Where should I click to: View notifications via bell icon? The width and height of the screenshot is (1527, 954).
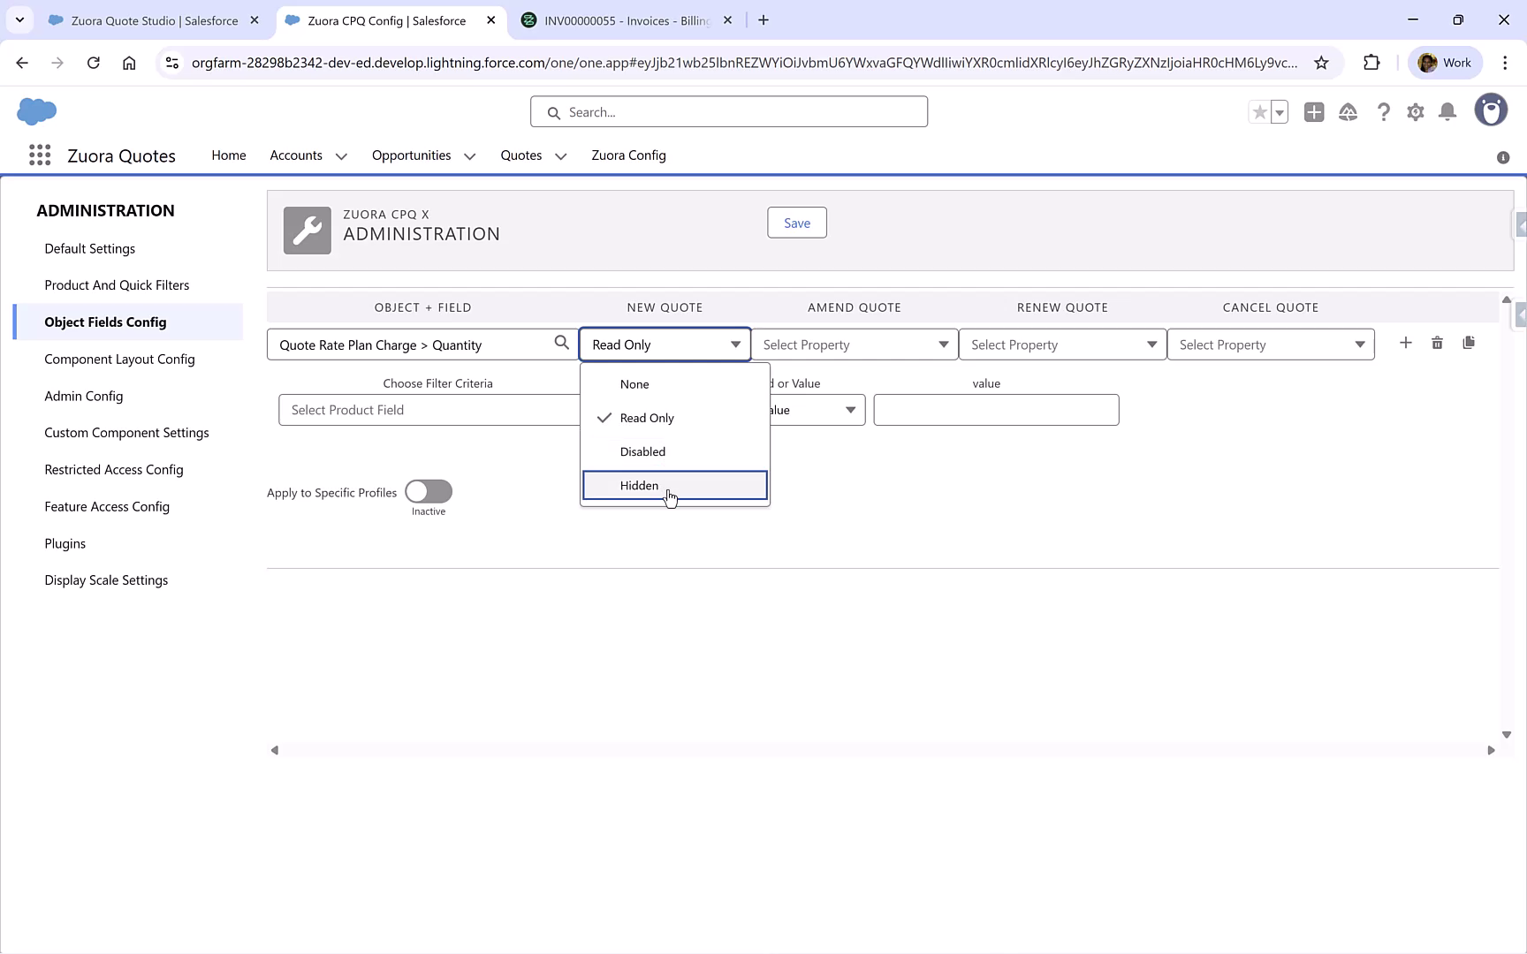tap(1447, 112)
